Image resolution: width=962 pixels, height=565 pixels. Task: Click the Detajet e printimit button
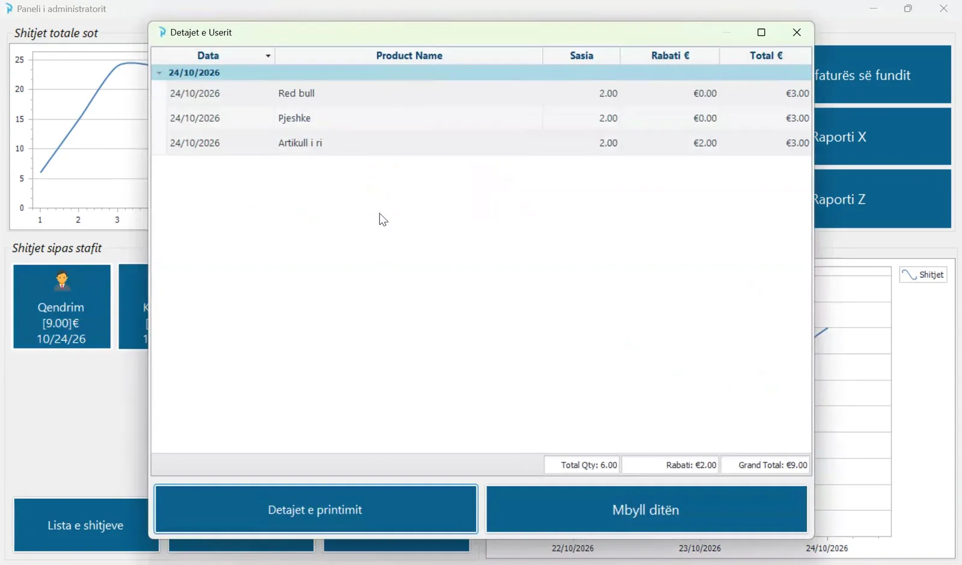(x=316, y=510)
